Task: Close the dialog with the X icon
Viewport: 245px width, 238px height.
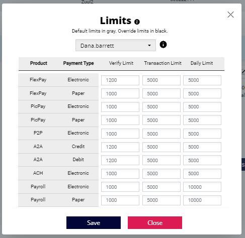Action: pyautogui.click(x=230, y=15)
